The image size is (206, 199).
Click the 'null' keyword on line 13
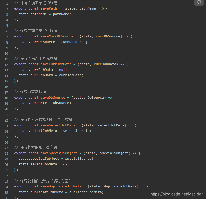[x=63, y=70]
